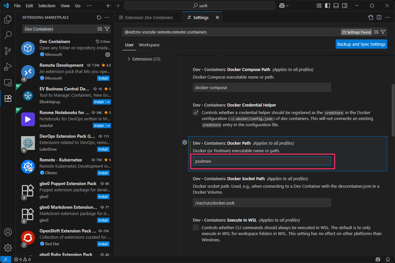Open the File menu
This screenshot has width=395, height=263.
click(17, 6)
